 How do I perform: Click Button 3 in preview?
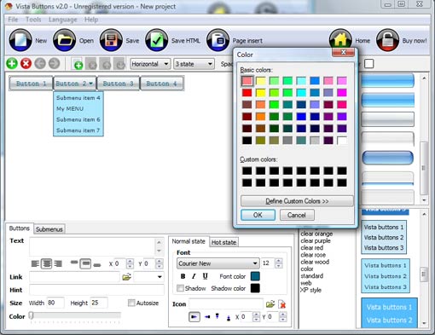click(118, 84)
